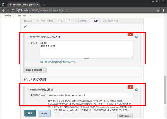Switch to the ビルド後の処理 tab
The image size is (167, 119).
pyautogui.click(x=110, y=21)
